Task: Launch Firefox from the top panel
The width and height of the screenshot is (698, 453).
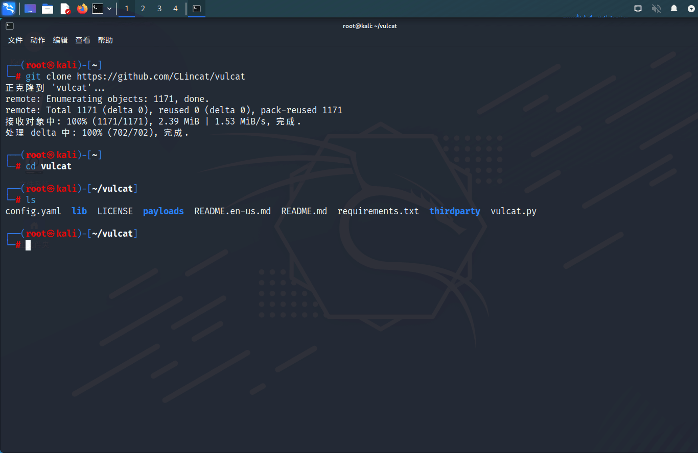Action: (x=82, y=9)
